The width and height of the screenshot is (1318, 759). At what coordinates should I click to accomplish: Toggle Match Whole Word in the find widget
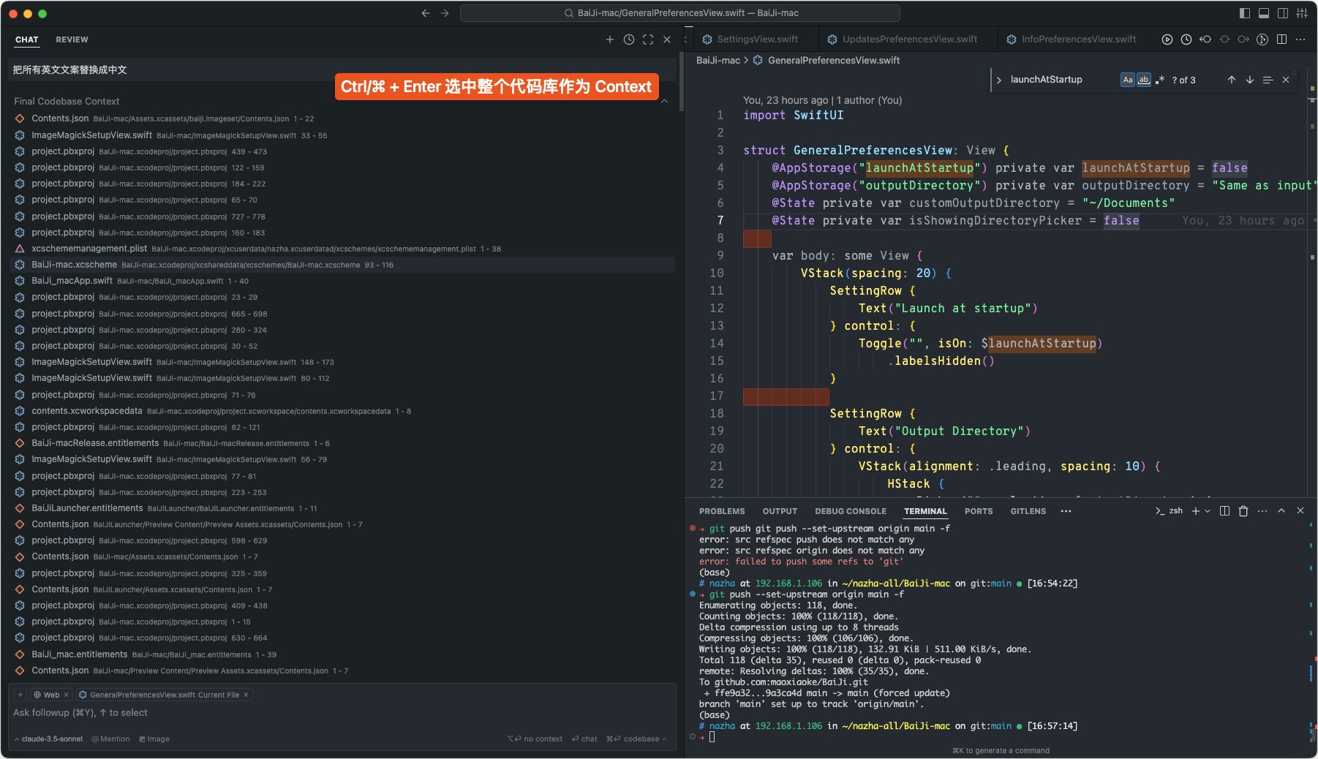[1144, 80]
